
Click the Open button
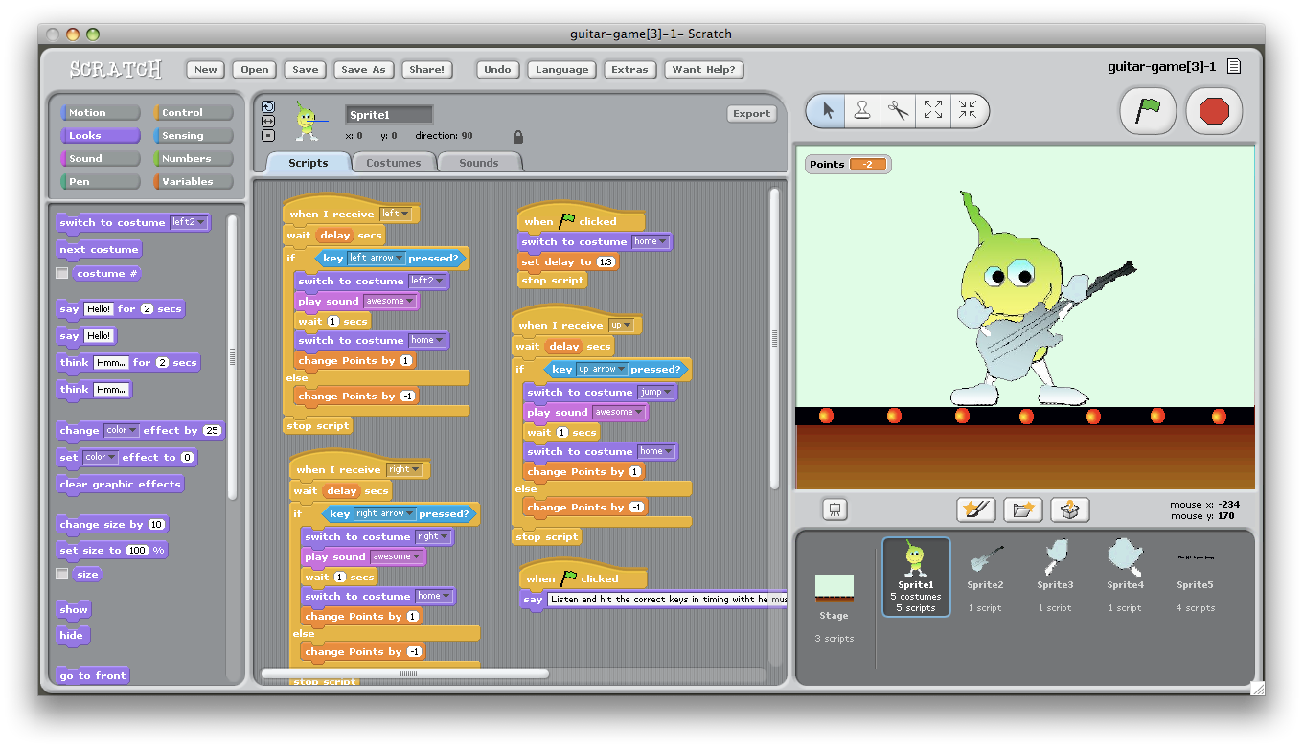point(255,69)
